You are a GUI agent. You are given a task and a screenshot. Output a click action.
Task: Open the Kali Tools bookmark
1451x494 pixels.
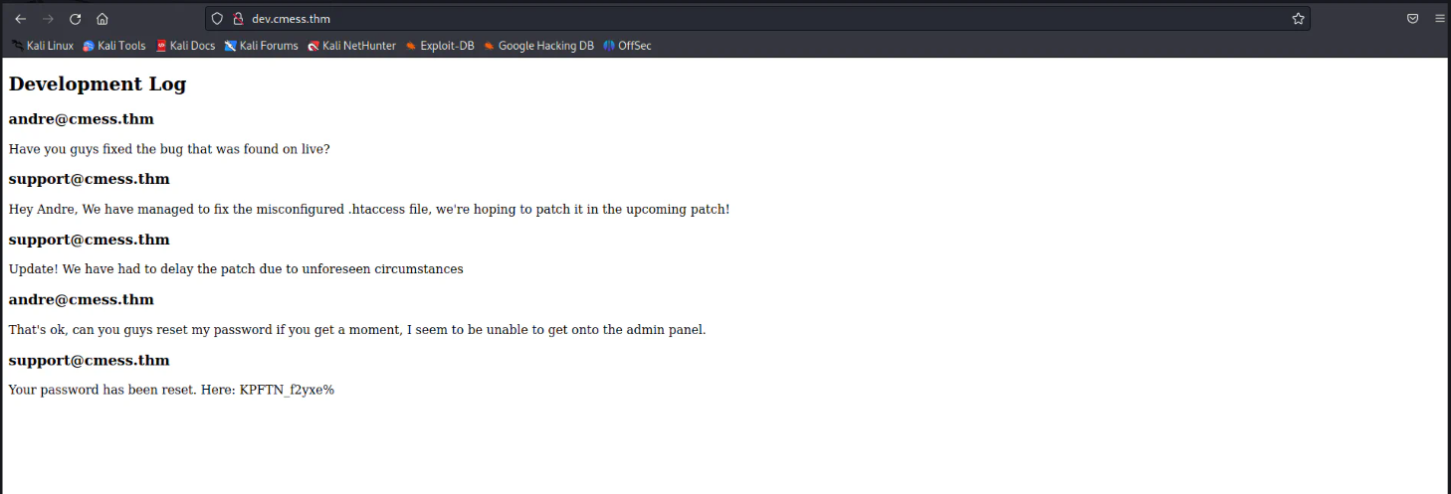pos(114,46)
